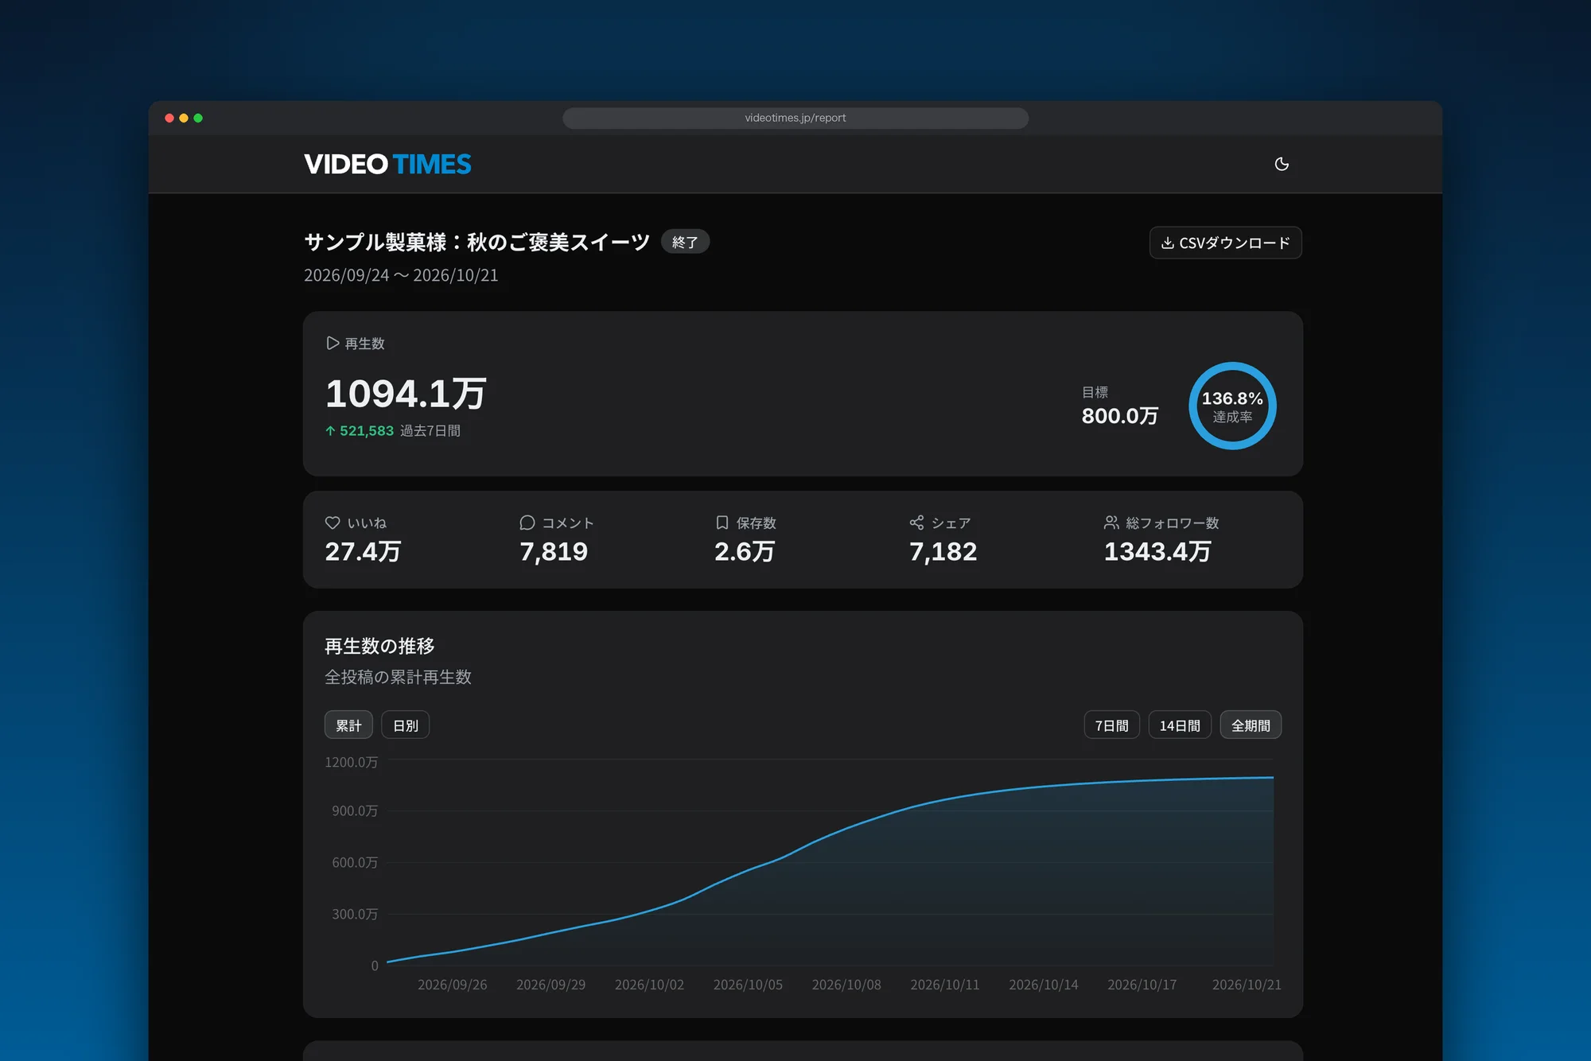Click the 保存数 bookmark icon
1591x1061 pixels.
point(722,523)
